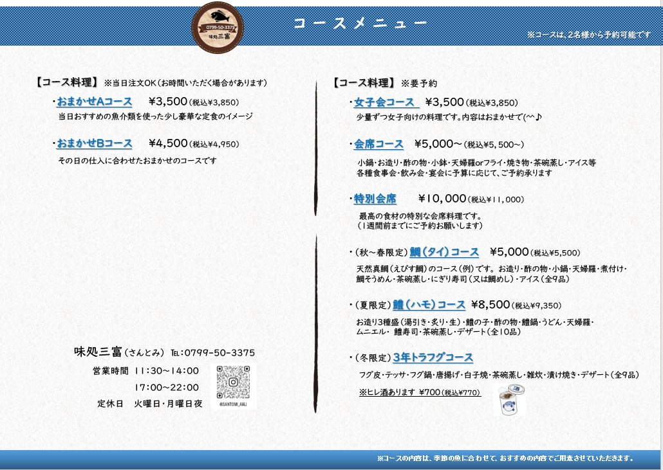The image size is (663, 470).
Task: Click the underlined ※ヒレ酒あります ¥700 note
Action: coord(420,392)
